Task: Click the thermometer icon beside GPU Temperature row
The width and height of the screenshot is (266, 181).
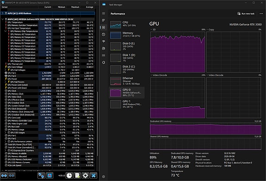Action: pyautogui.click(x=6, y=22)
